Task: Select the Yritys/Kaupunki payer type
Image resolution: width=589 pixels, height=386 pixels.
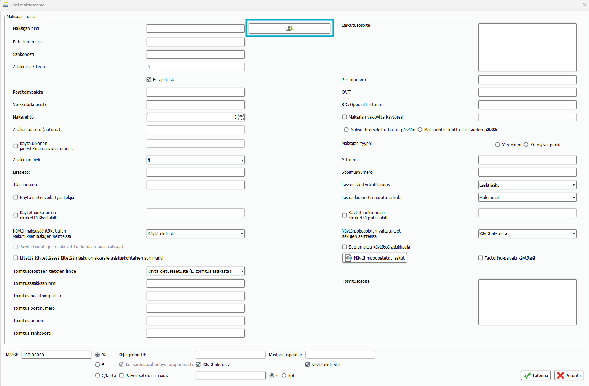Action: point(526,145)
